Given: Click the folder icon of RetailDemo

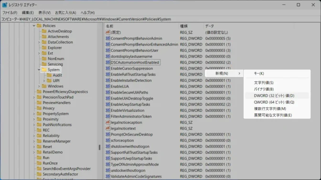Looking at the screenshot, I should pos(39,152).
